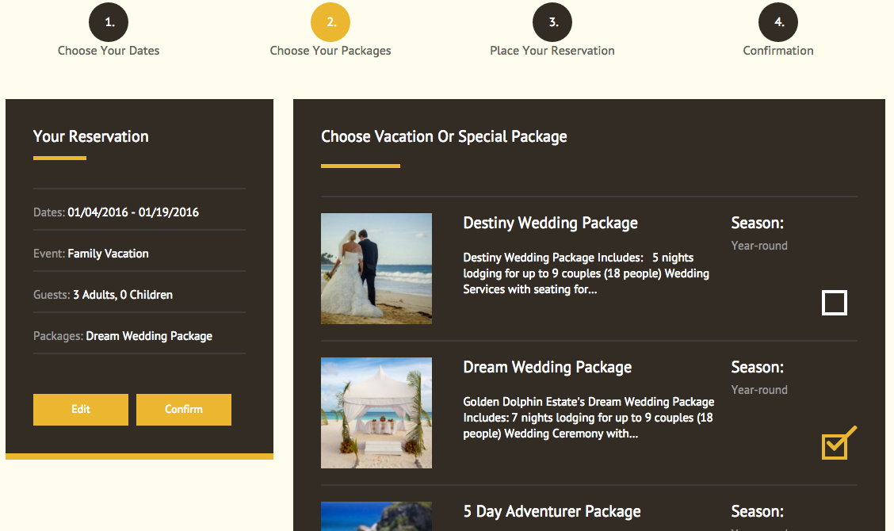Click the reservation dates 01/04/2016 - 01/19/2016
This screenshot has height=531, width=894.
pos(133,212)
